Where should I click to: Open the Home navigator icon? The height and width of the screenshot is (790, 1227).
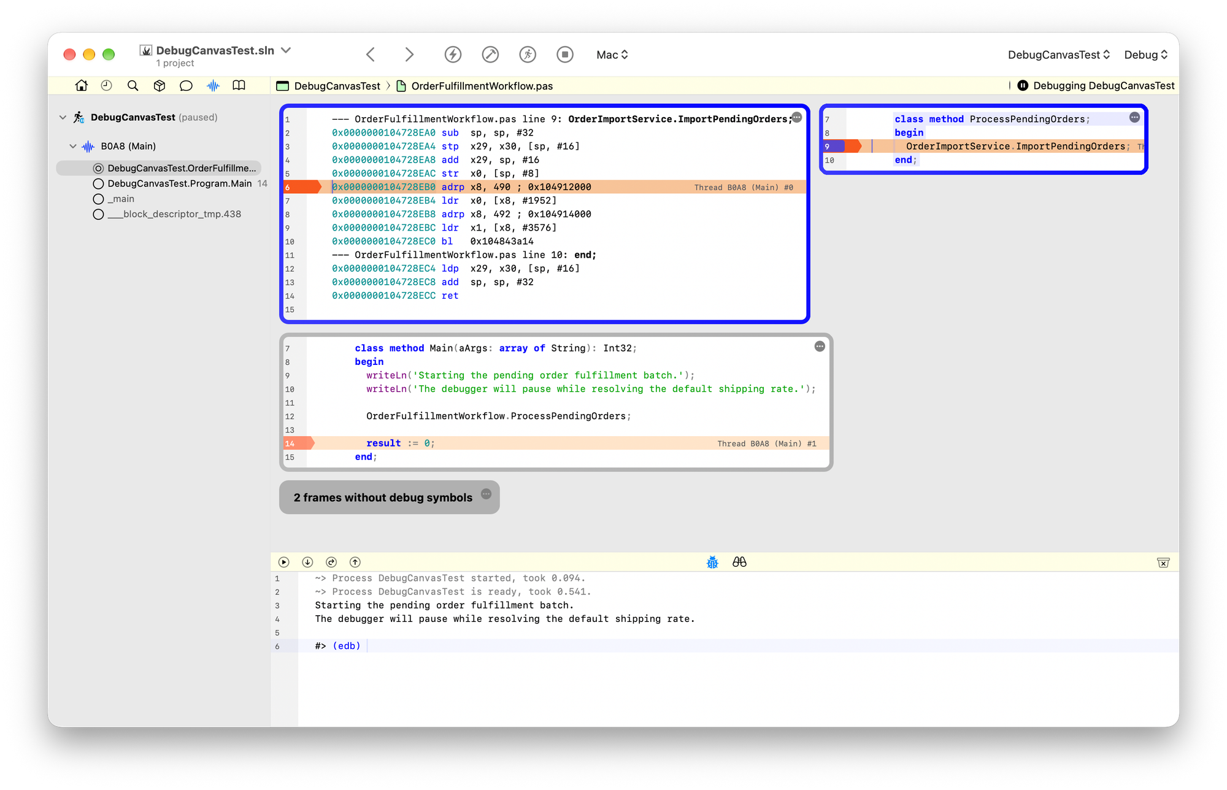[x=81, y=86]
